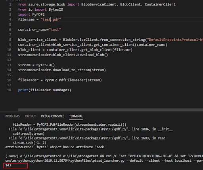
Task: Click the AttributeError message line
Action: coord(56,147)
